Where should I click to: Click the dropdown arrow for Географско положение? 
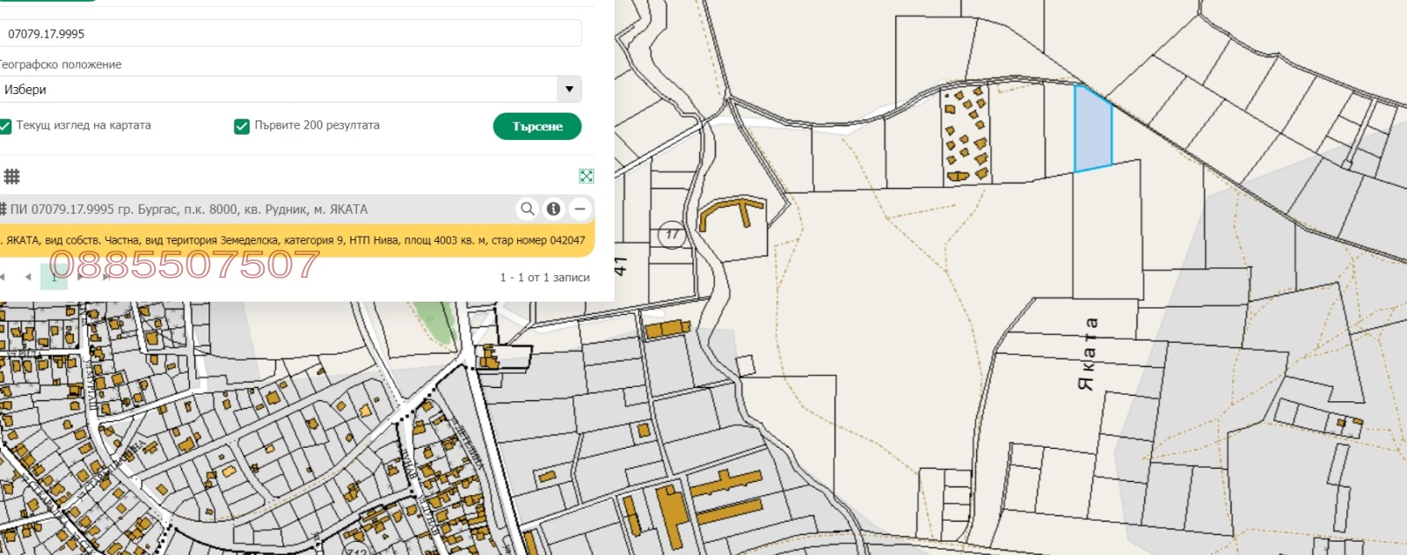point(569,89)
